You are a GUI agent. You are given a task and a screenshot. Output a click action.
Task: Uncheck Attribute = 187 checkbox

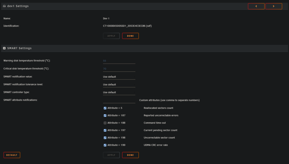[105, 115]
